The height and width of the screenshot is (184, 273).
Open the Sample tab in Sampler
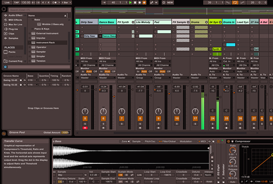coord(136,141)
